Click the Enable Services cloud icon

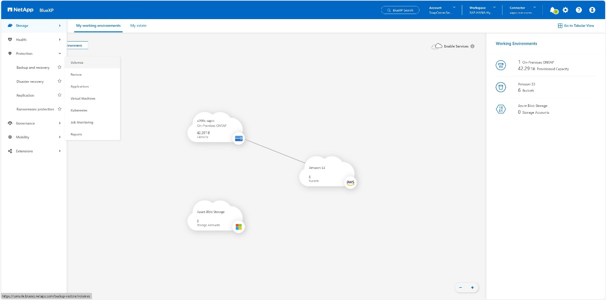tap(437, 46)
